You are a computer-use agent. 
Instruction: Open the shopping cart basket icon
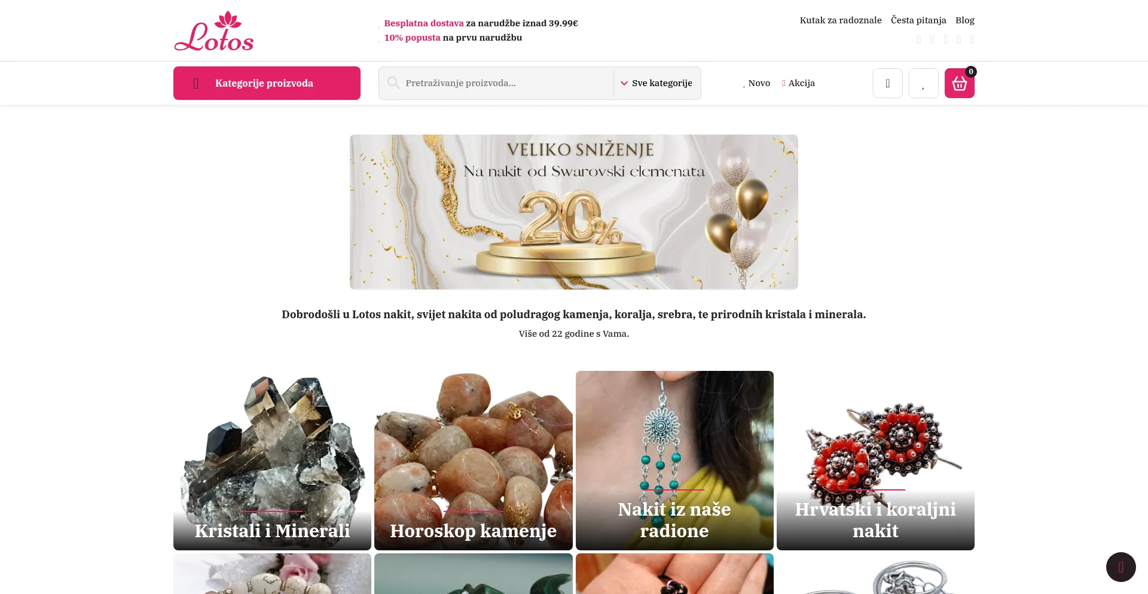[959, 83]
